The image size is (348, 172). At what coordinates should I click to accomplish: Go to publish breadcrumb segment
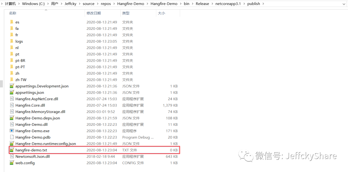[x=254, y=4]
